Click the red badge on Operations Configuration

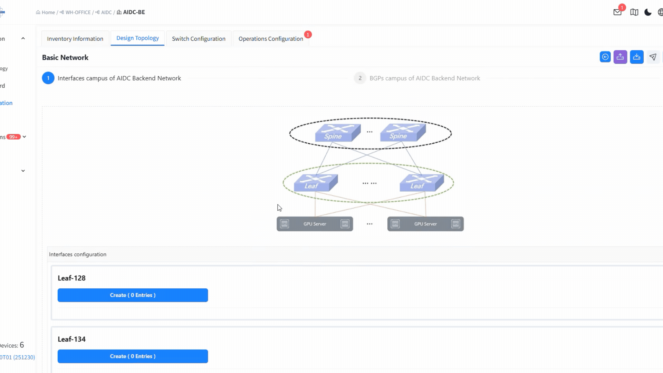point(308,34)
